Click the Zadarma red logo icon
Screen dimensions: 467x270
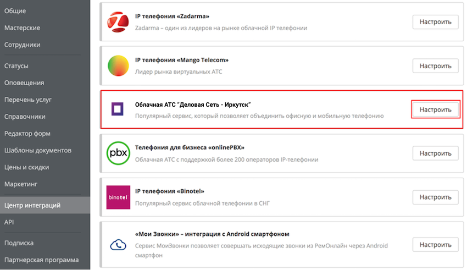tap(118, 21)
